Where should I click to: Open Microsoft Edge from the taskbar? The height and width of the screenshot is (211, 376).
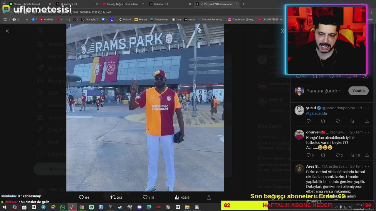[149, 207]
